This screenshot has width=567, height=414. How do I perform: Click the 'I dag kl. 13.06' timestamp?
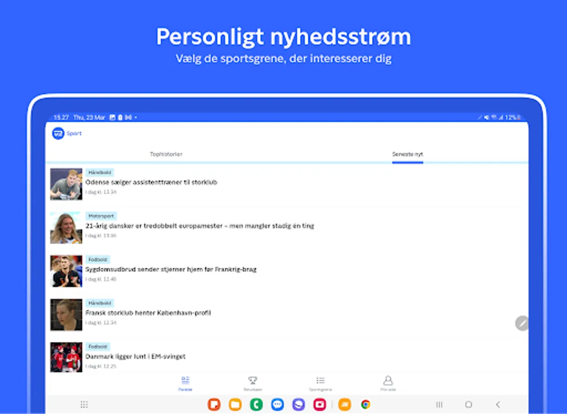click(x=101, y=236)
